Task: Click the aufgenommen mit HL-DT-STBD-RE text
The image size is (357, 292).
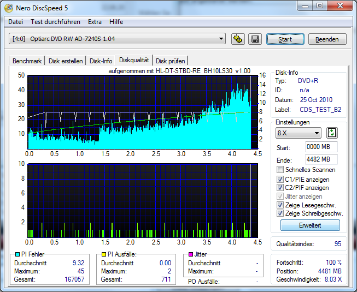Action: click(179, 71)
